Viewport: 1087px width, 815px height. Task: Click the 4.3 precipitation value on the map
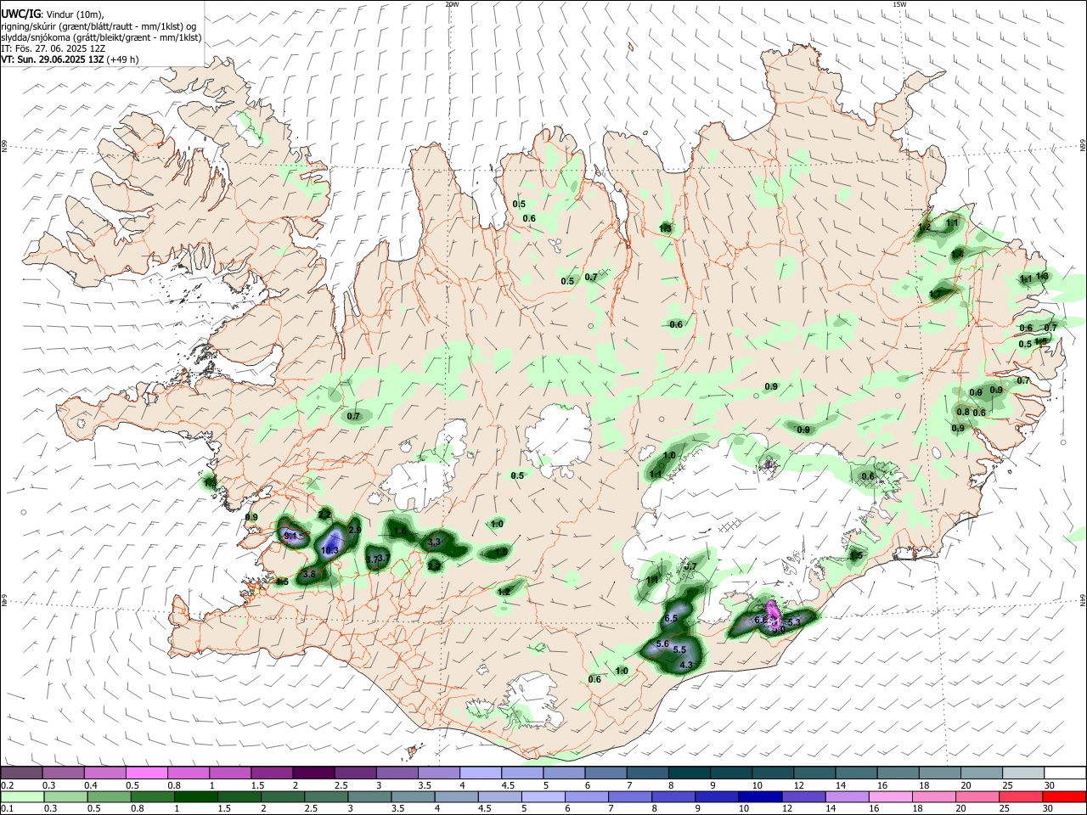[688, 665]
